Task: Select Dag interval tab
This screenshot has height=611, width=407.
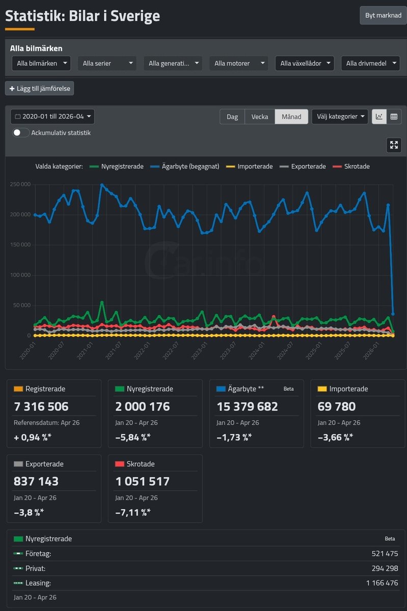Action: coord(232,117)
